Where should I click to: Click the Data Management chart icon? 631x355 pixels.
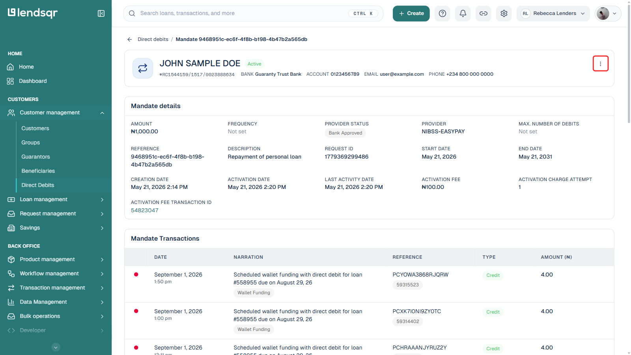pyautogui.click(x=11, y=302)
